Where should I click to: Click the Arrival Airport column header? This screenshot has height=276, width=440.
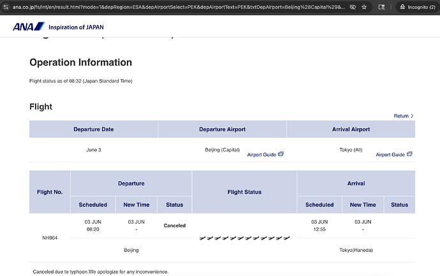(351, 129)
